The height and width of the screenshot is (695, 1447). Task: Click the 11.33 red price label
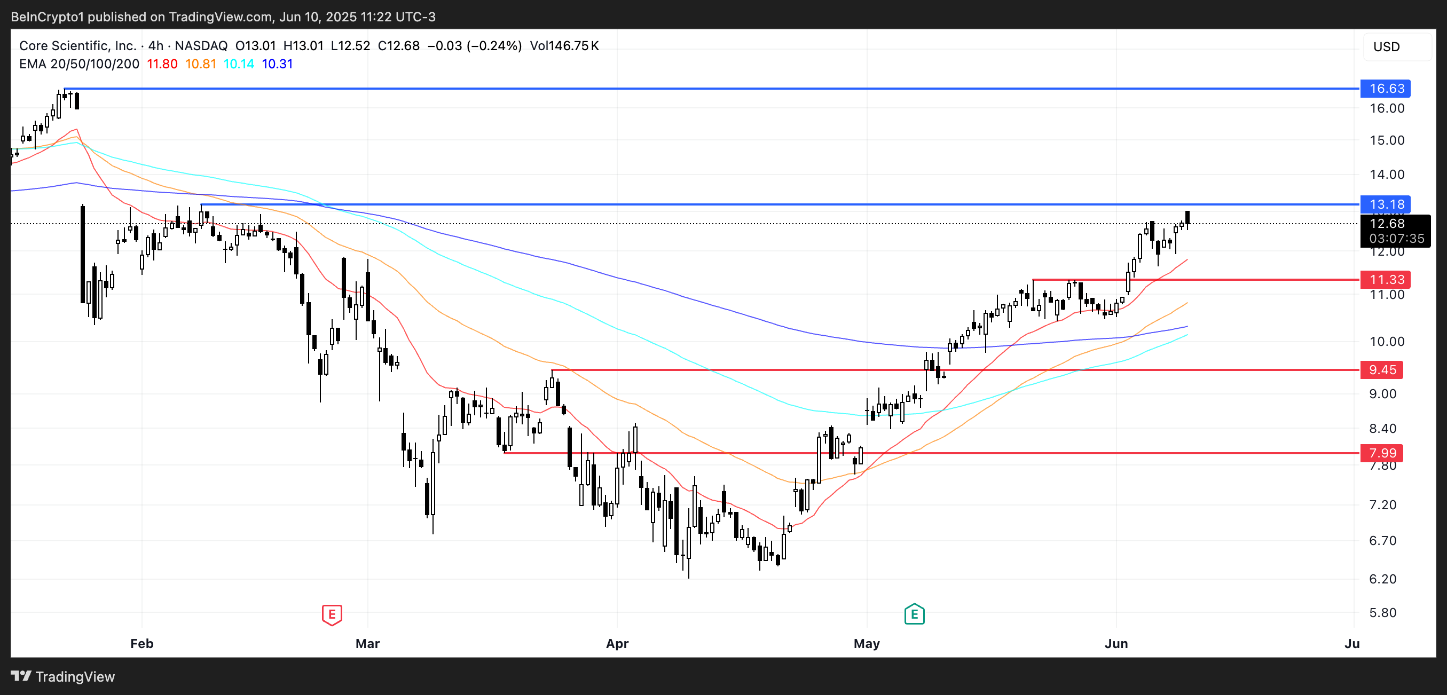coord(1385,280)
